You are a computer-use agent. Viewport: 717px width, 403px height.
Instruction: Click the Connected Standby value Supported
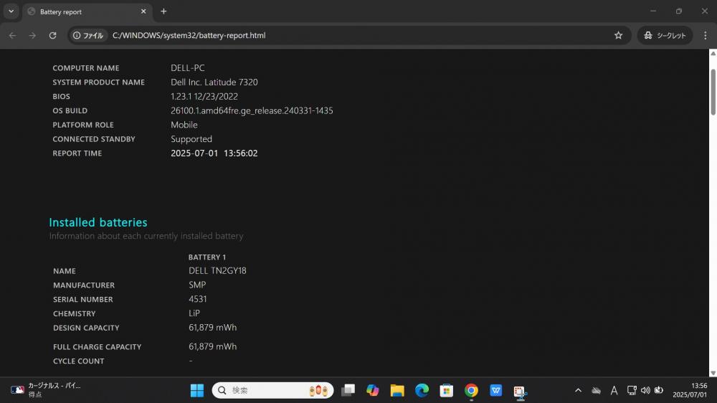pyautogui.click(x=191, y=139)
